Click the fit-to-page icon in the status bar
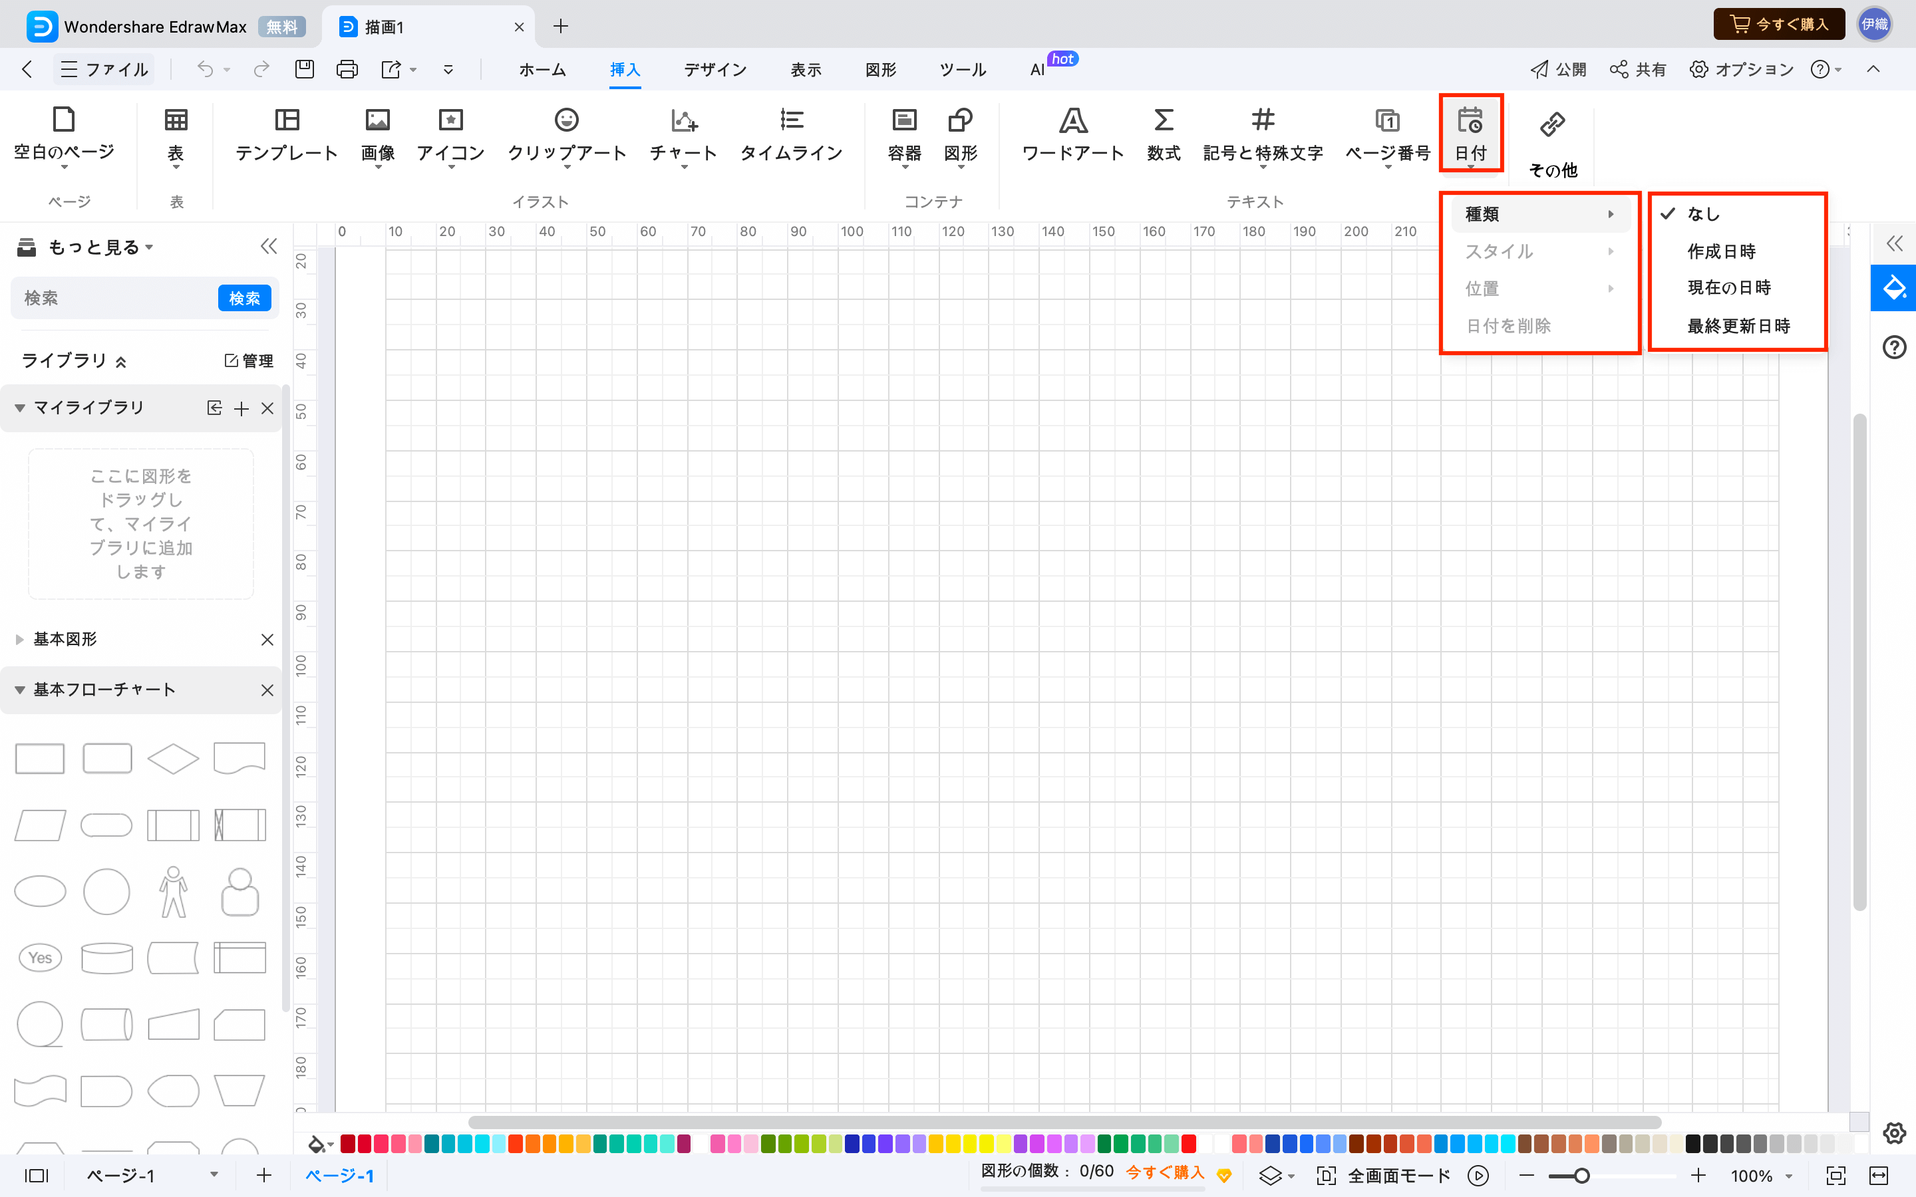Image resolution: width=1916 pixels, height=1197 pixels. tap(1836, 1176)
